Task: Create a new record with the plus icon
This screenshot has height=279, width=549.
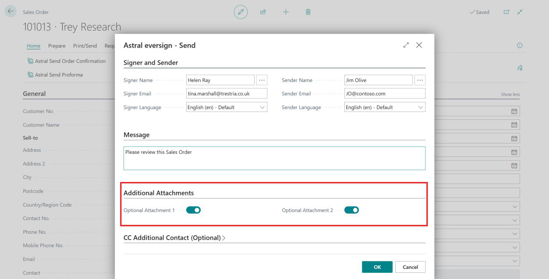Action: point(285,12)
